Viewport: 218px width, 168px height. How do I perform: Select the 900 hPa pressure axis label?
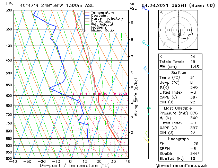pyautogui.click(x=10, y=146)
